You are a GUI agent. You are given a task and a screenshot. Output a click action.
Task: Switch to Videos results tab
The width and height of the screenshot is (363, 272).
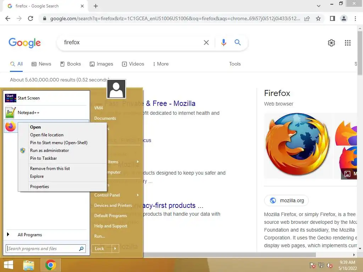(x=133, y=64)
